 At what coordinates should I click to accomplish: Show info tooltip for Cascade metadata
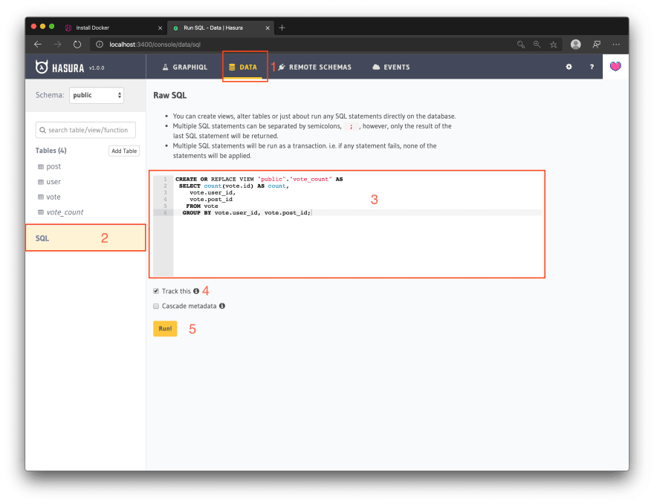pos(222,306)
